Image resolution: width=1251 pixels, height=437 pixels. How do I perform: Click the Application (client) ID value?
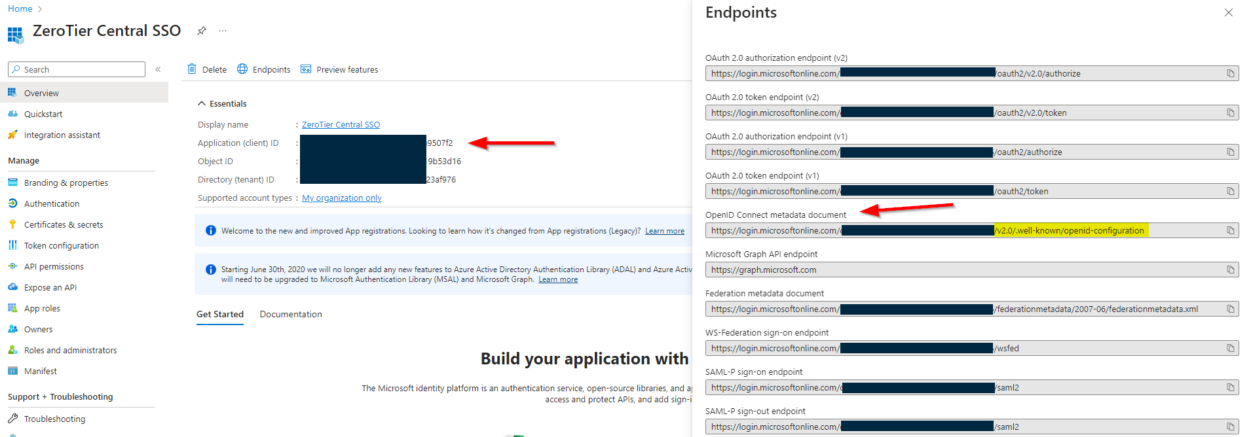click(x=377, y=143)
